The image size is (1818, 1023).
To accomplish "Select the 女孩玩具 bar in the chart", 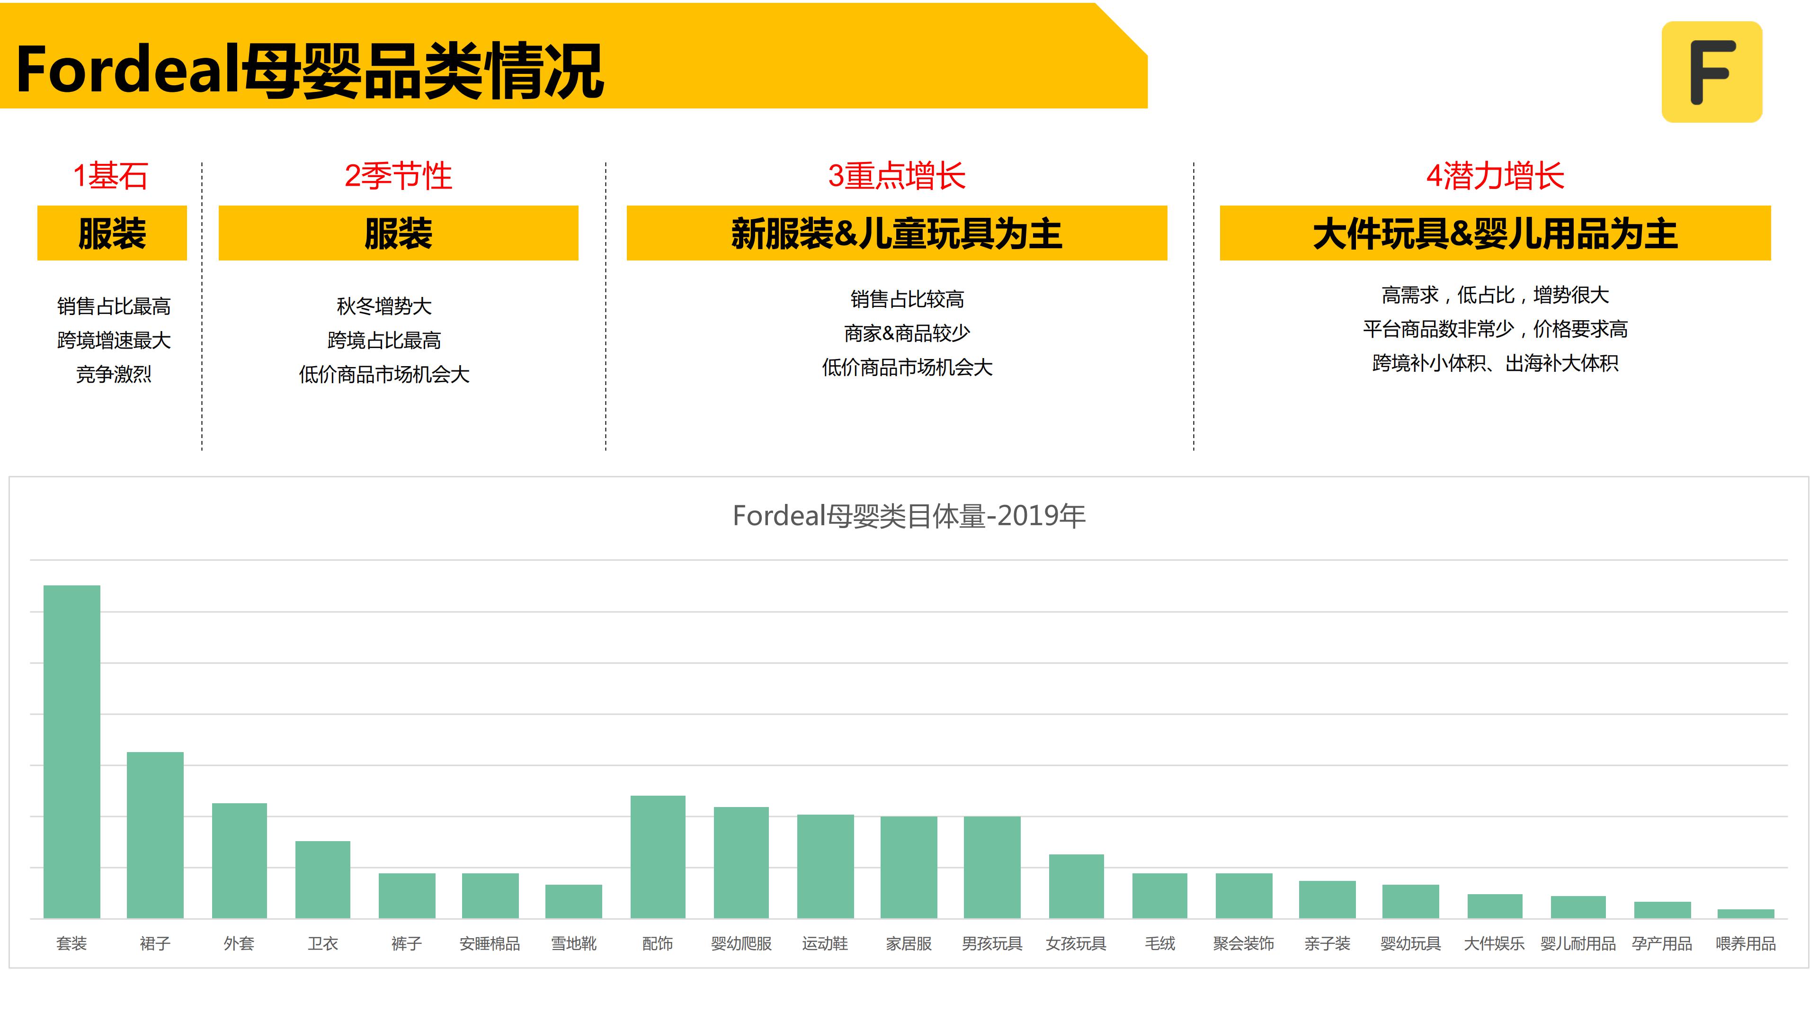I will click(x=1076, y=887).
